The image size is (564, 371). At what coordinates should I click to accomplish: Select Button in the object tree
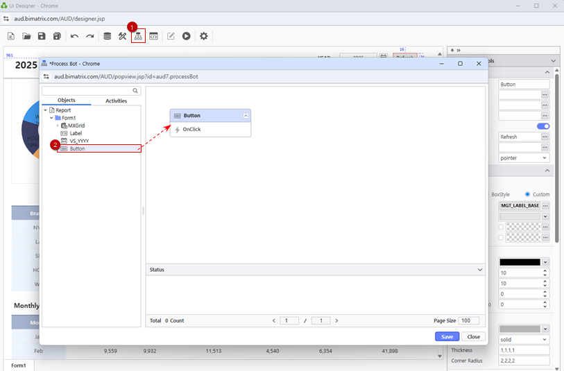point(77,148)
